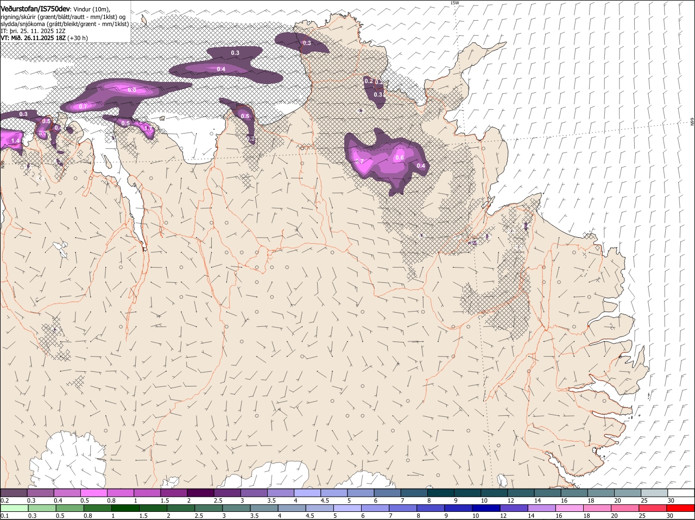Screen dimensions: 695x520
Task: Click the upper legend swatch between 0.2 and 0.3
Action: tap(14, 493)
